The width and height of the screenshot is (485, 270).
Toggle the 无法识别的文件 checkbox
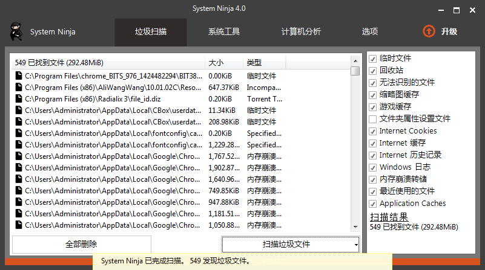(x=373, y=83)
